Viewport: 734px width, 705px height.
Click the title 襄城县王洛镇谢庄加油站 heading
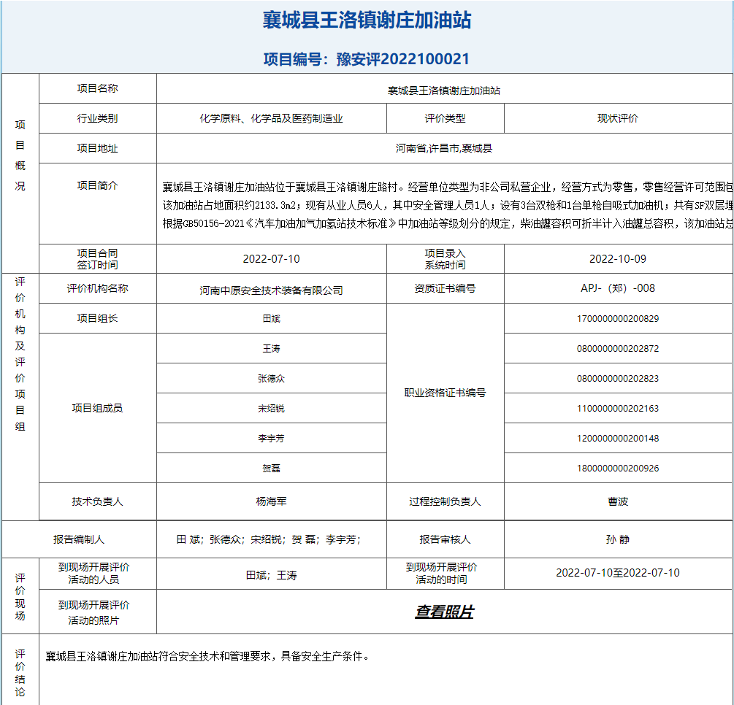click(367, 20)
